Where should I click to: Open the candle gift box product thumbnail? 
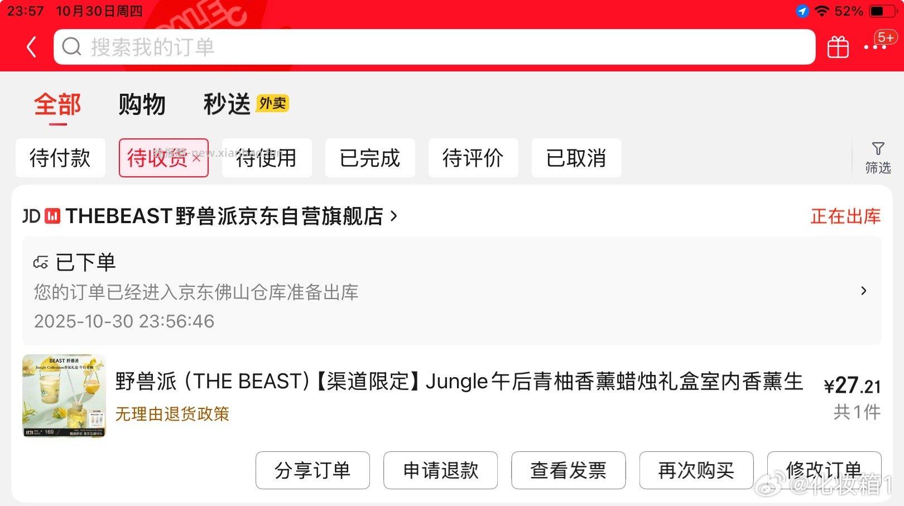click(64, 396)
